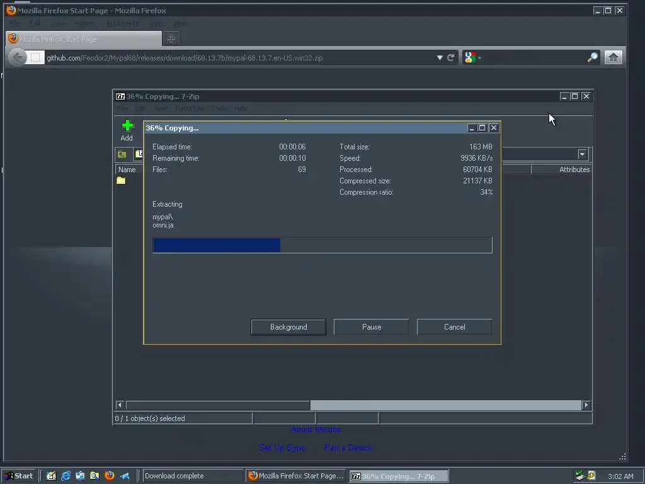The height and width of the screenshot is (484, 645).
Task: Click the blue bird quick launch icon
Action: 125,476
